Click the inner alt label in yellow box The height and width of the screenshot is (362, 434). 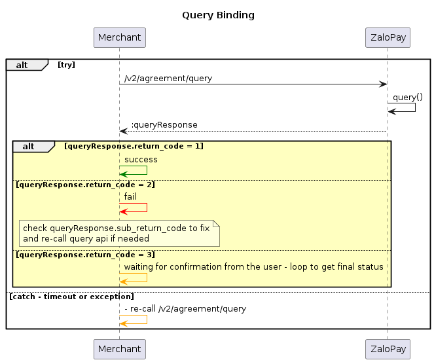(33, 147)
